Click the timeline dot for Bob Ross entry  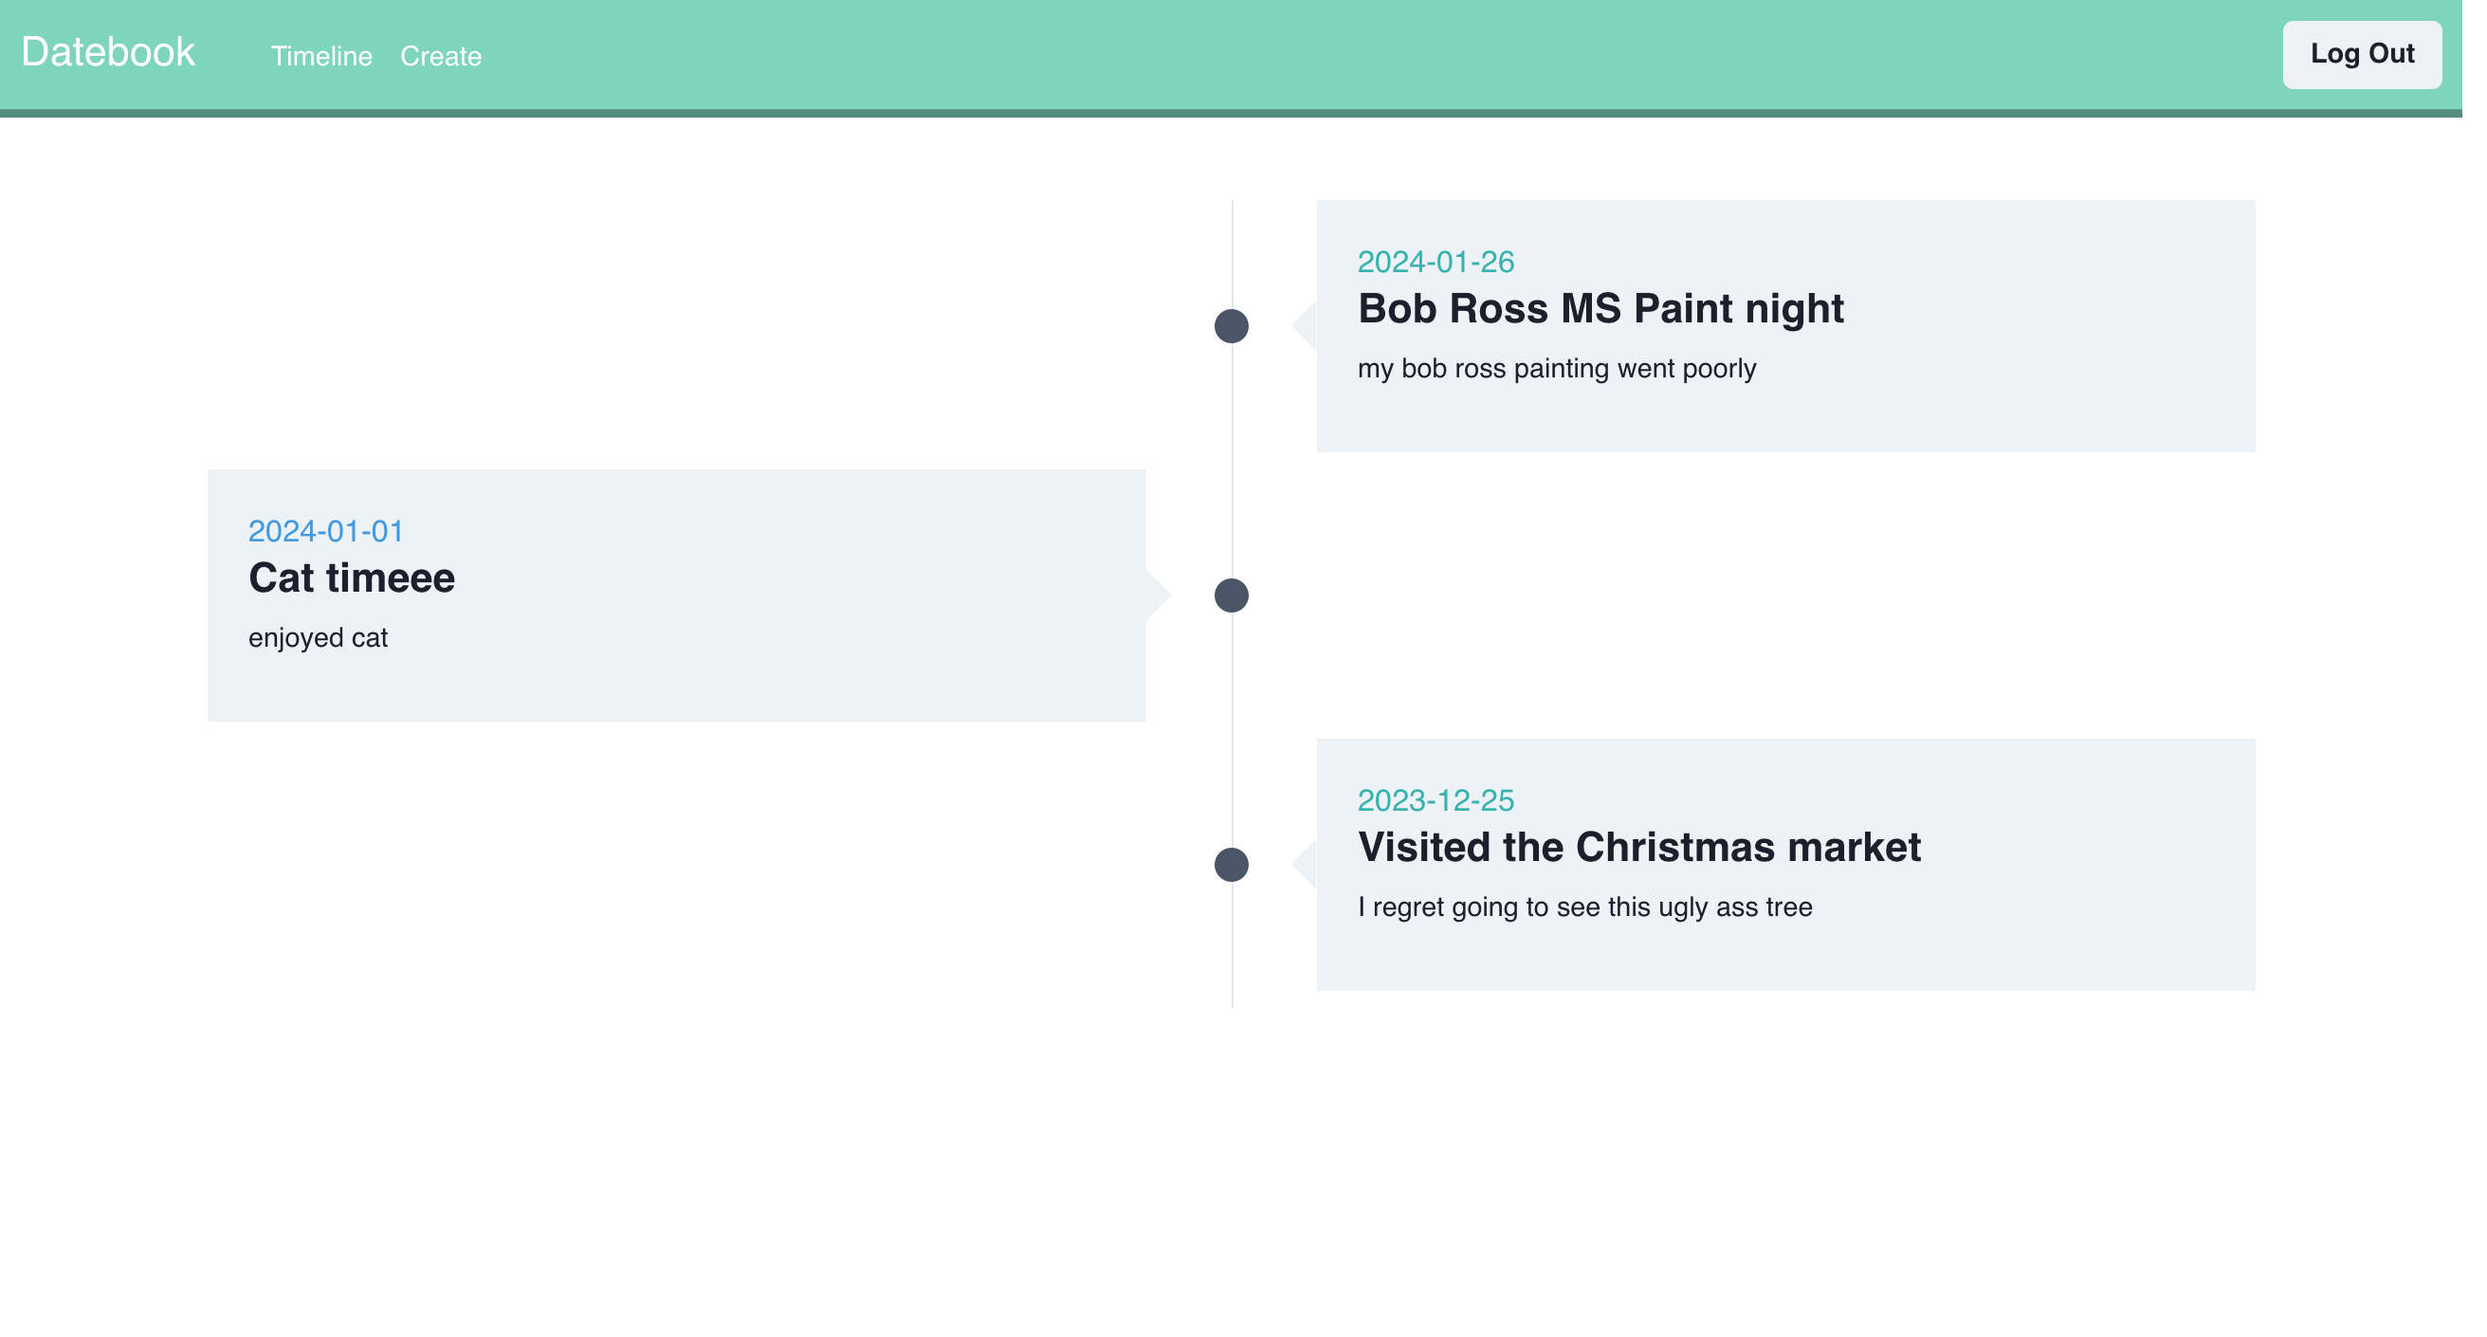tap(1231, 326)
